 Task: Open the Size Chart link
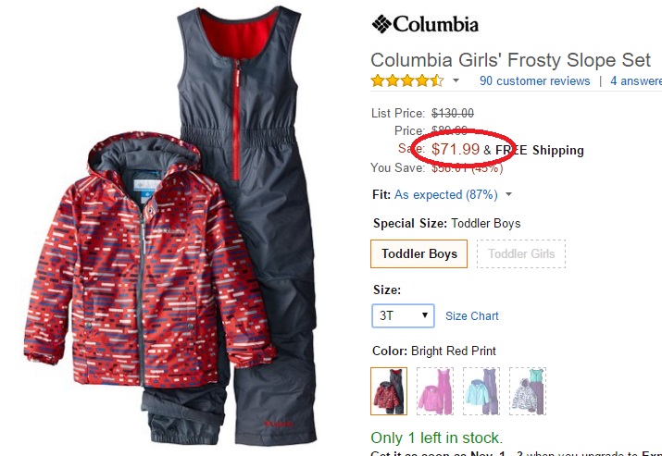[x=472, y=316]
